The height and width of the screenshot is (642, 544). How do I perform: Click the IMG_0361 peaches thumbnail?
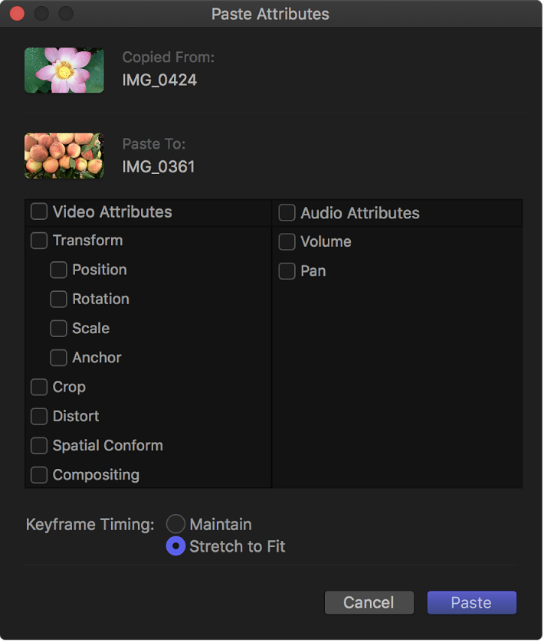[x=64, y=156]
